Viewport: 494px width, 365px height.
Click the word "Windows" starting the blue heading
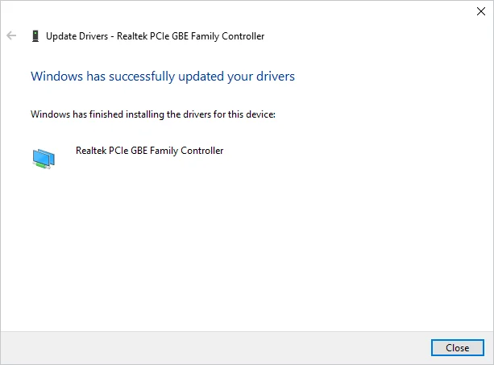tap(56, 77)
